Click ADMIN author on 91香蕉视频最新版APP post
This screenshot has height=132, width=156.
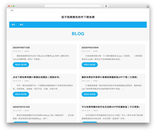(95, 81)
